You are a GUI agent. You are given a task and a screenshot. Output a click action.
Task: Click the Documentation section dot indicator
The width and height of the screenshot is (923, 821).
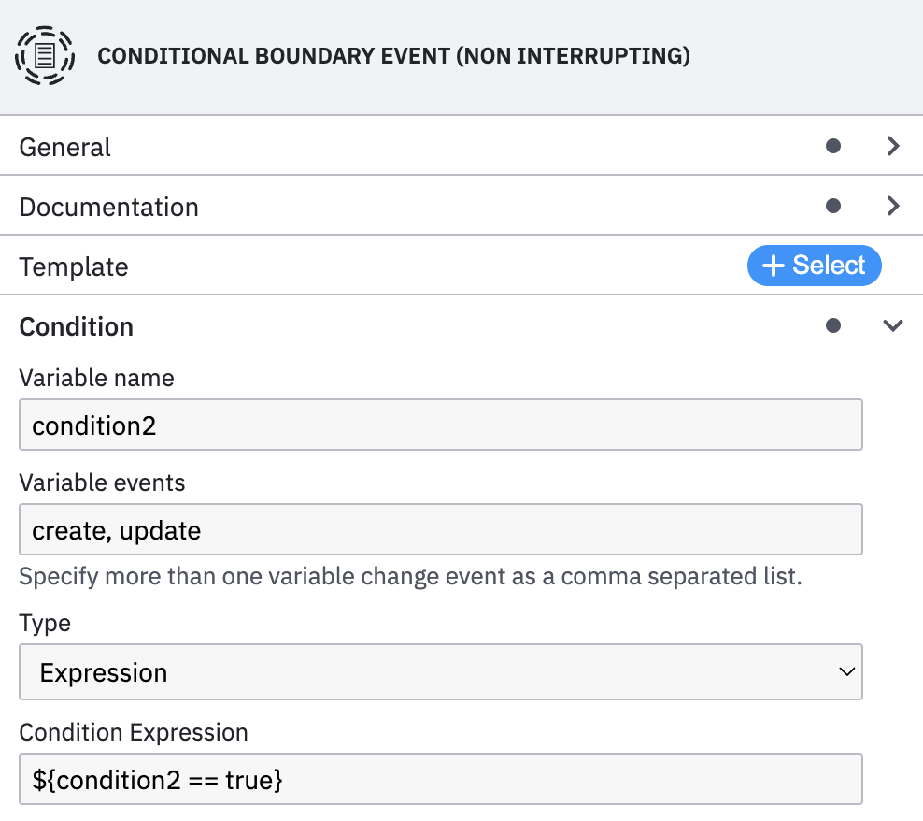click(833, 206)
